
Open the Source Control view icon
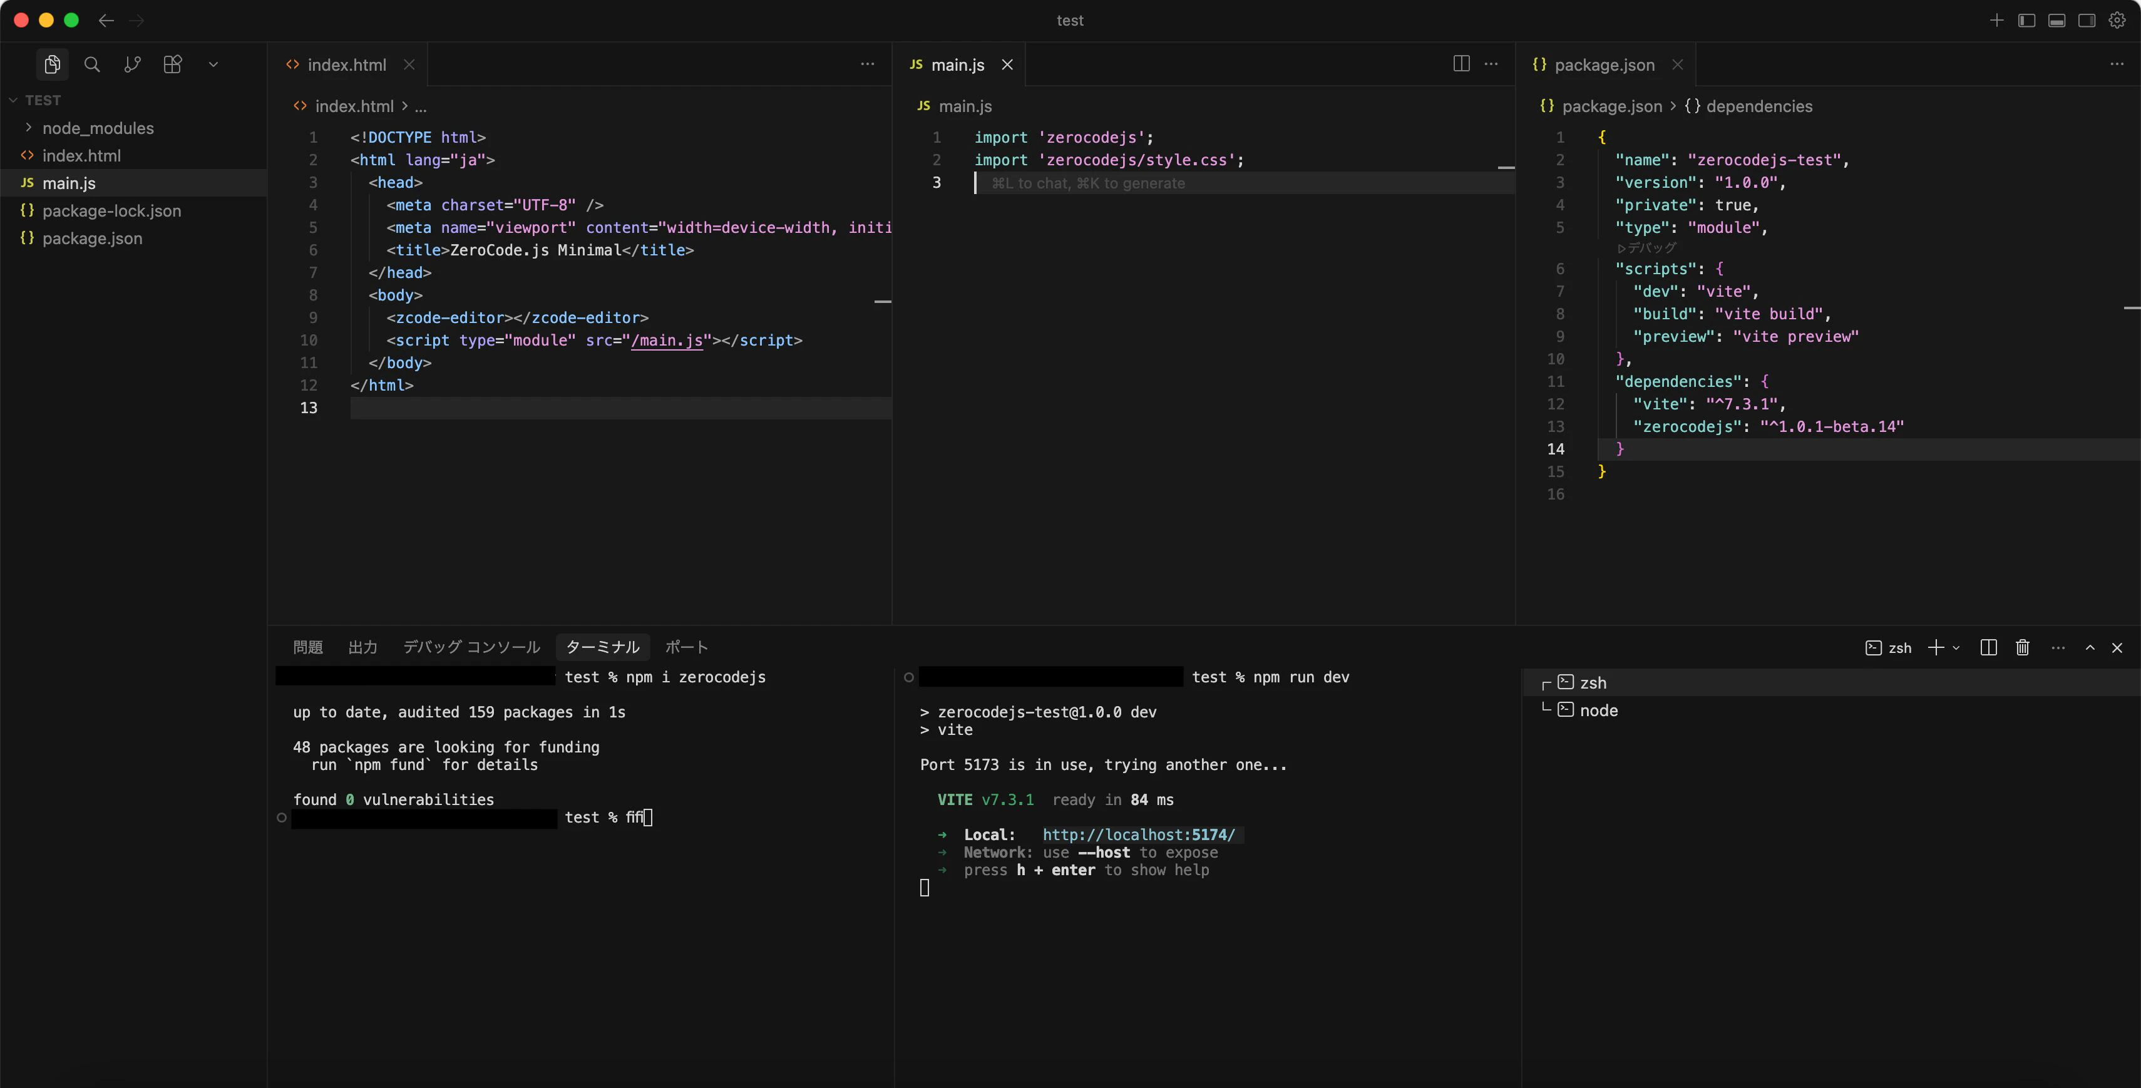point(132,64)
